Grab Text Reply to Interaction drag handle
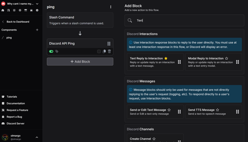The height and width of the screenshot is (142, 248). coord(179,62)
